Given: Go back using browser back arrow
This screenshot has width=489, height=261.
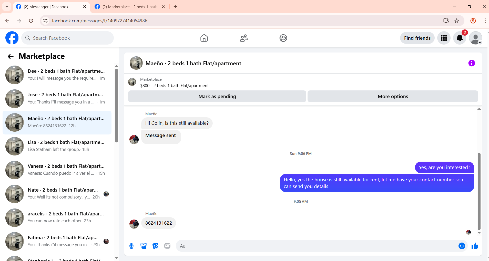Looking at the screenshot, I should click(7, 21).
